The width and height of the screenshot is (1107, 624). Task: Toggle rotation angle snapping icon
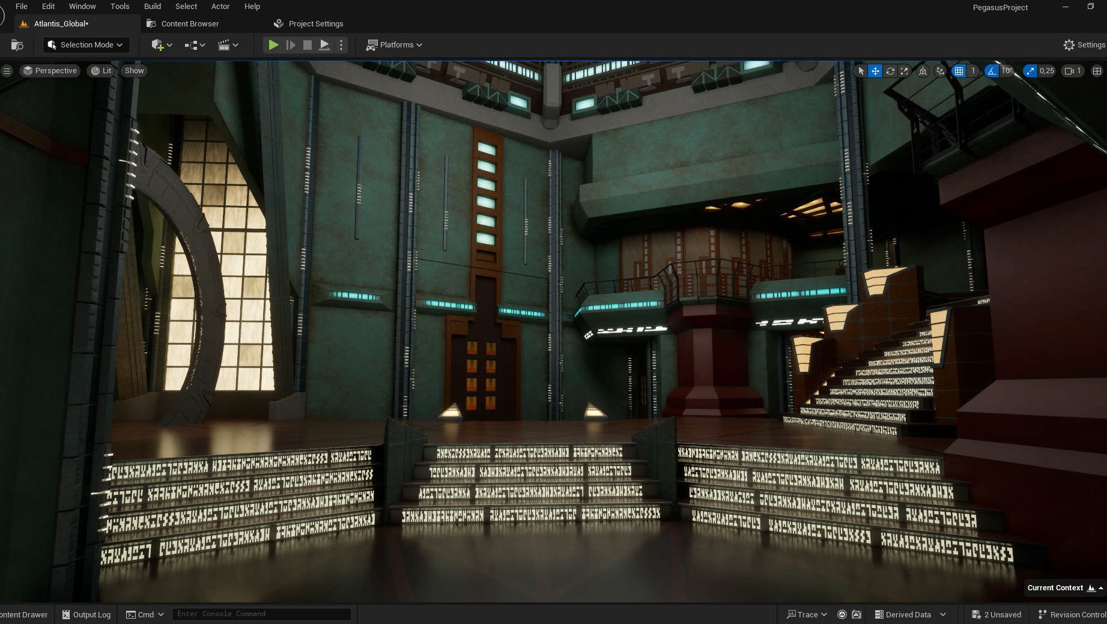(x=992, y=71)
